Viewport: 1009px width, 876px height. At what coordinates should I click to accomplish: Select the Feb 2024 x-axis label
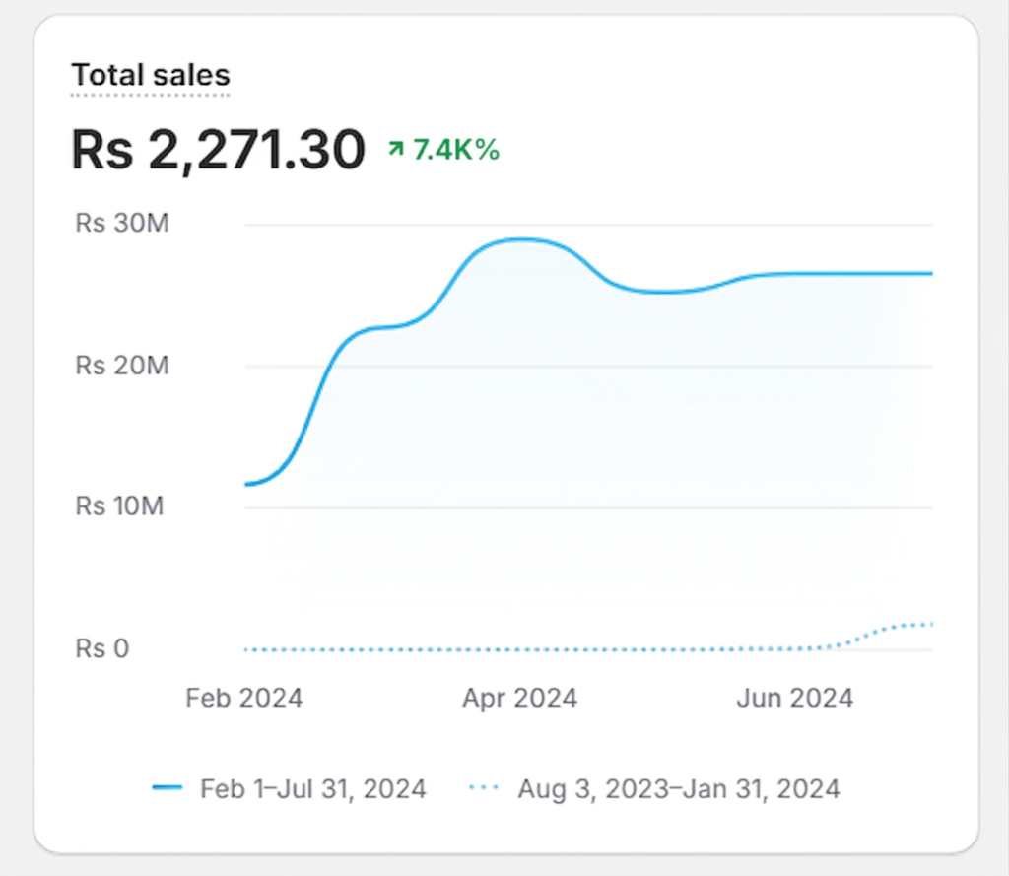(243, 699)
